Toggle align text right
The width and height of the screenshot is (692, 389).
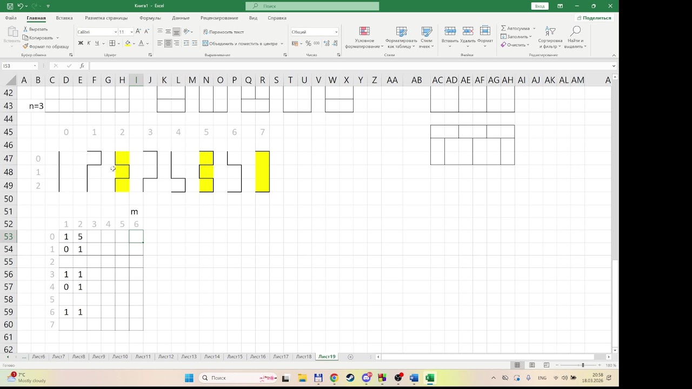(176, 43)
